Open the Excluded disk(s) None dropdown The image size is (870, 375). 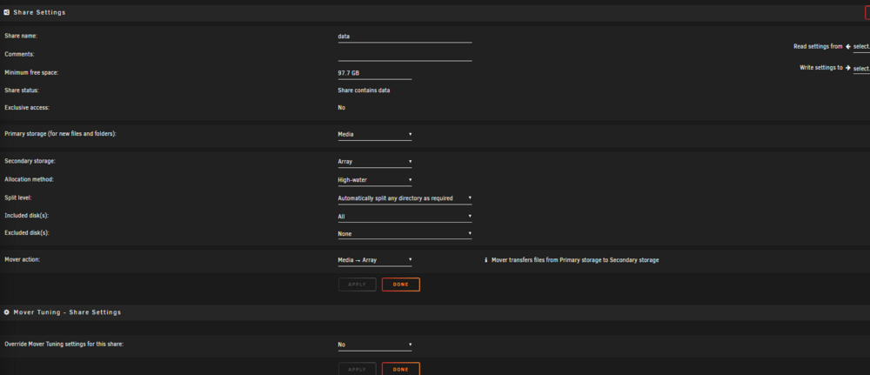click(x=405, y=234)
